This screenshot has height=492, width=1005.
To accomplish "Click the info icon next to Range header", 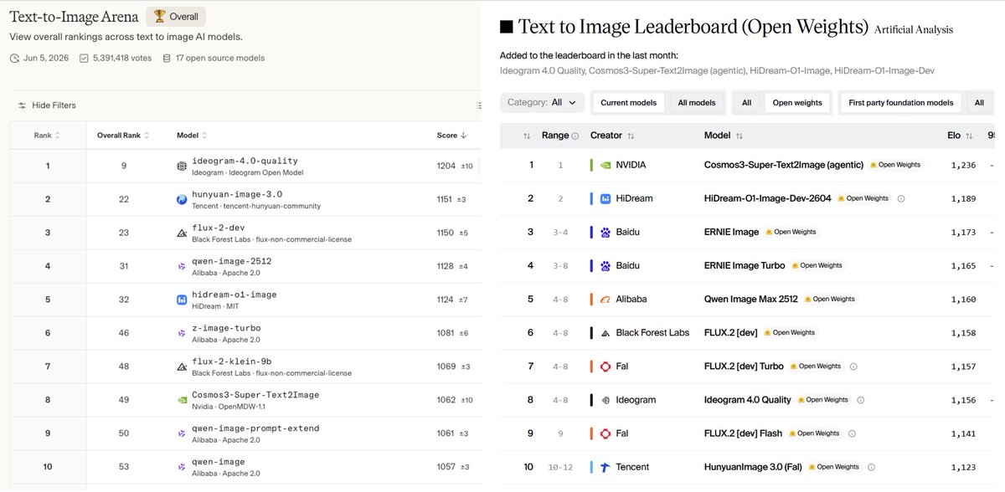I will (x=575, y=136).
